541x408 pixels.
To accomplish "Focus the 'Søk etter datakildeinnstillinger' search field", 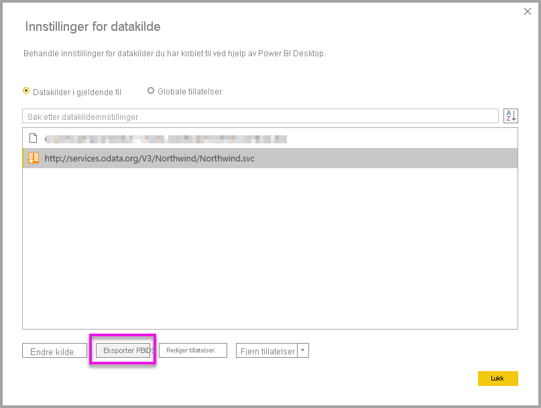I will [x=260, y=116].
